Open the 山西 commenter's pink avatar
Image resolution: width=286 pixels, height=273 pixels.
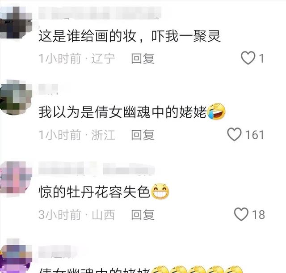tap(16, 179)
